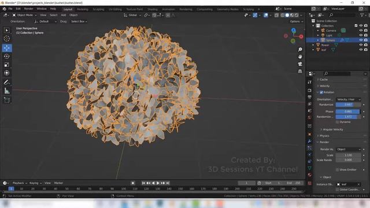Activate the Scale tool
Viewport: 370px width, 208px height.
(6, 65)
